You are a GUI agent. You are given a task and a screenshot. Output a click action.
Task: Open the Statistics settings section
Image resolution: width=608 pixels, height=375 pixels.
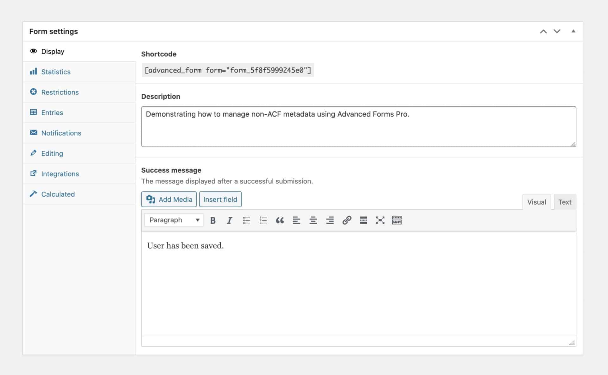tap(56, 72)
